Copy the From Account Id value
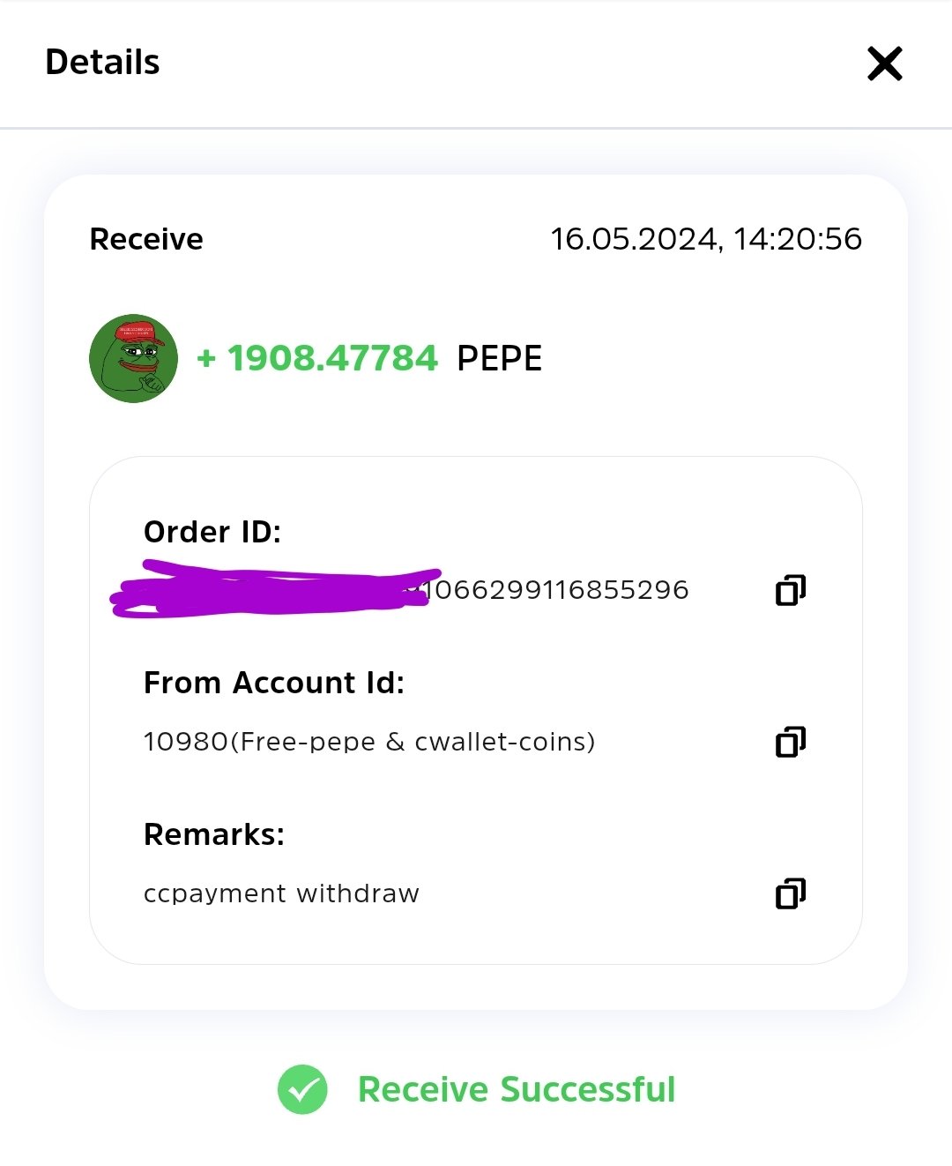Screen dimensions: 952x1166 pyautogui.click(x=791, y=742)
